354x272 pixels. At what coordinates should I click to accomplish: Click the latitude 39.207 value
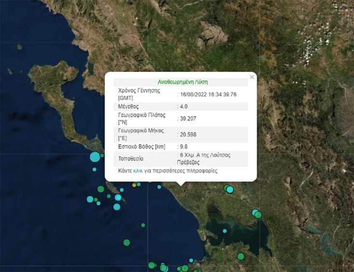click(x=188, y=118)
